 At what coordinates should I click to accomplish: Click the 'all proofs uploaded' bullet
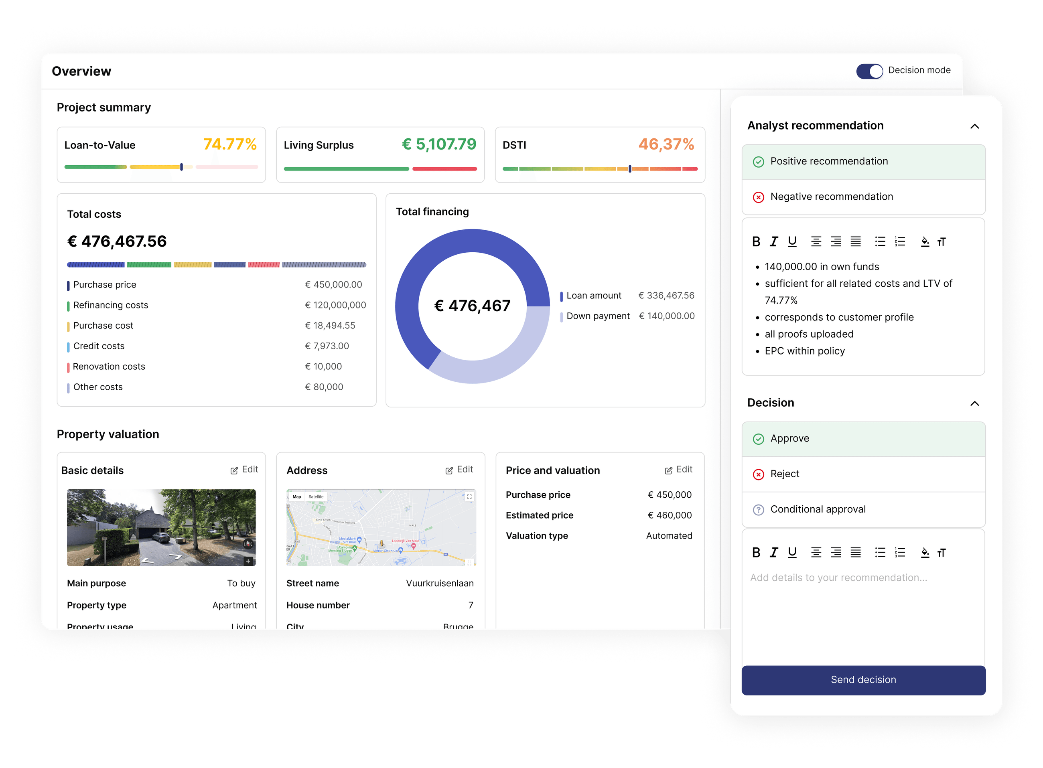point(809,334)
